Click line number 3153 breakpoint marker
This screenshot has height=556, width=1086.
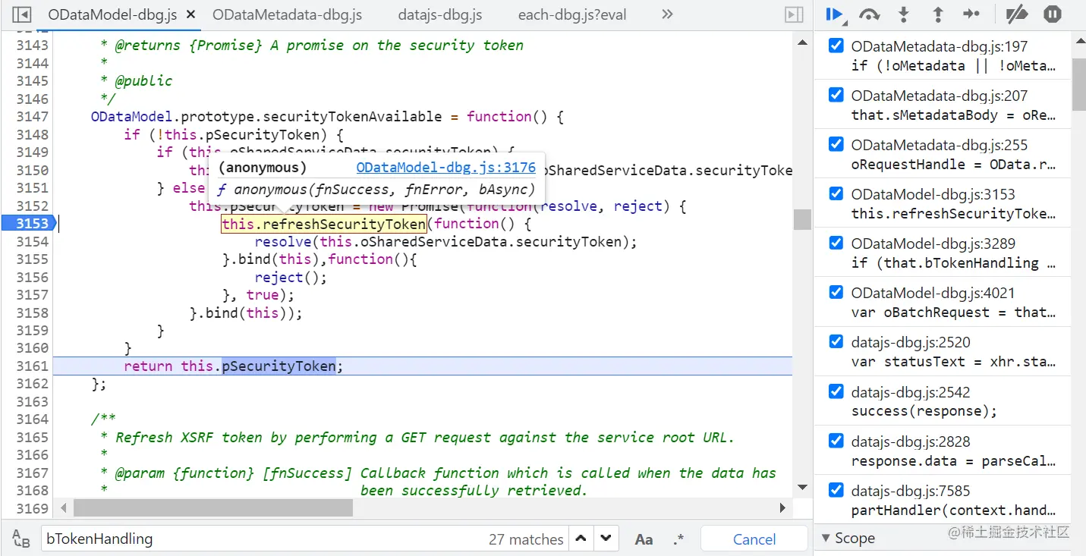tap(29, 223)
